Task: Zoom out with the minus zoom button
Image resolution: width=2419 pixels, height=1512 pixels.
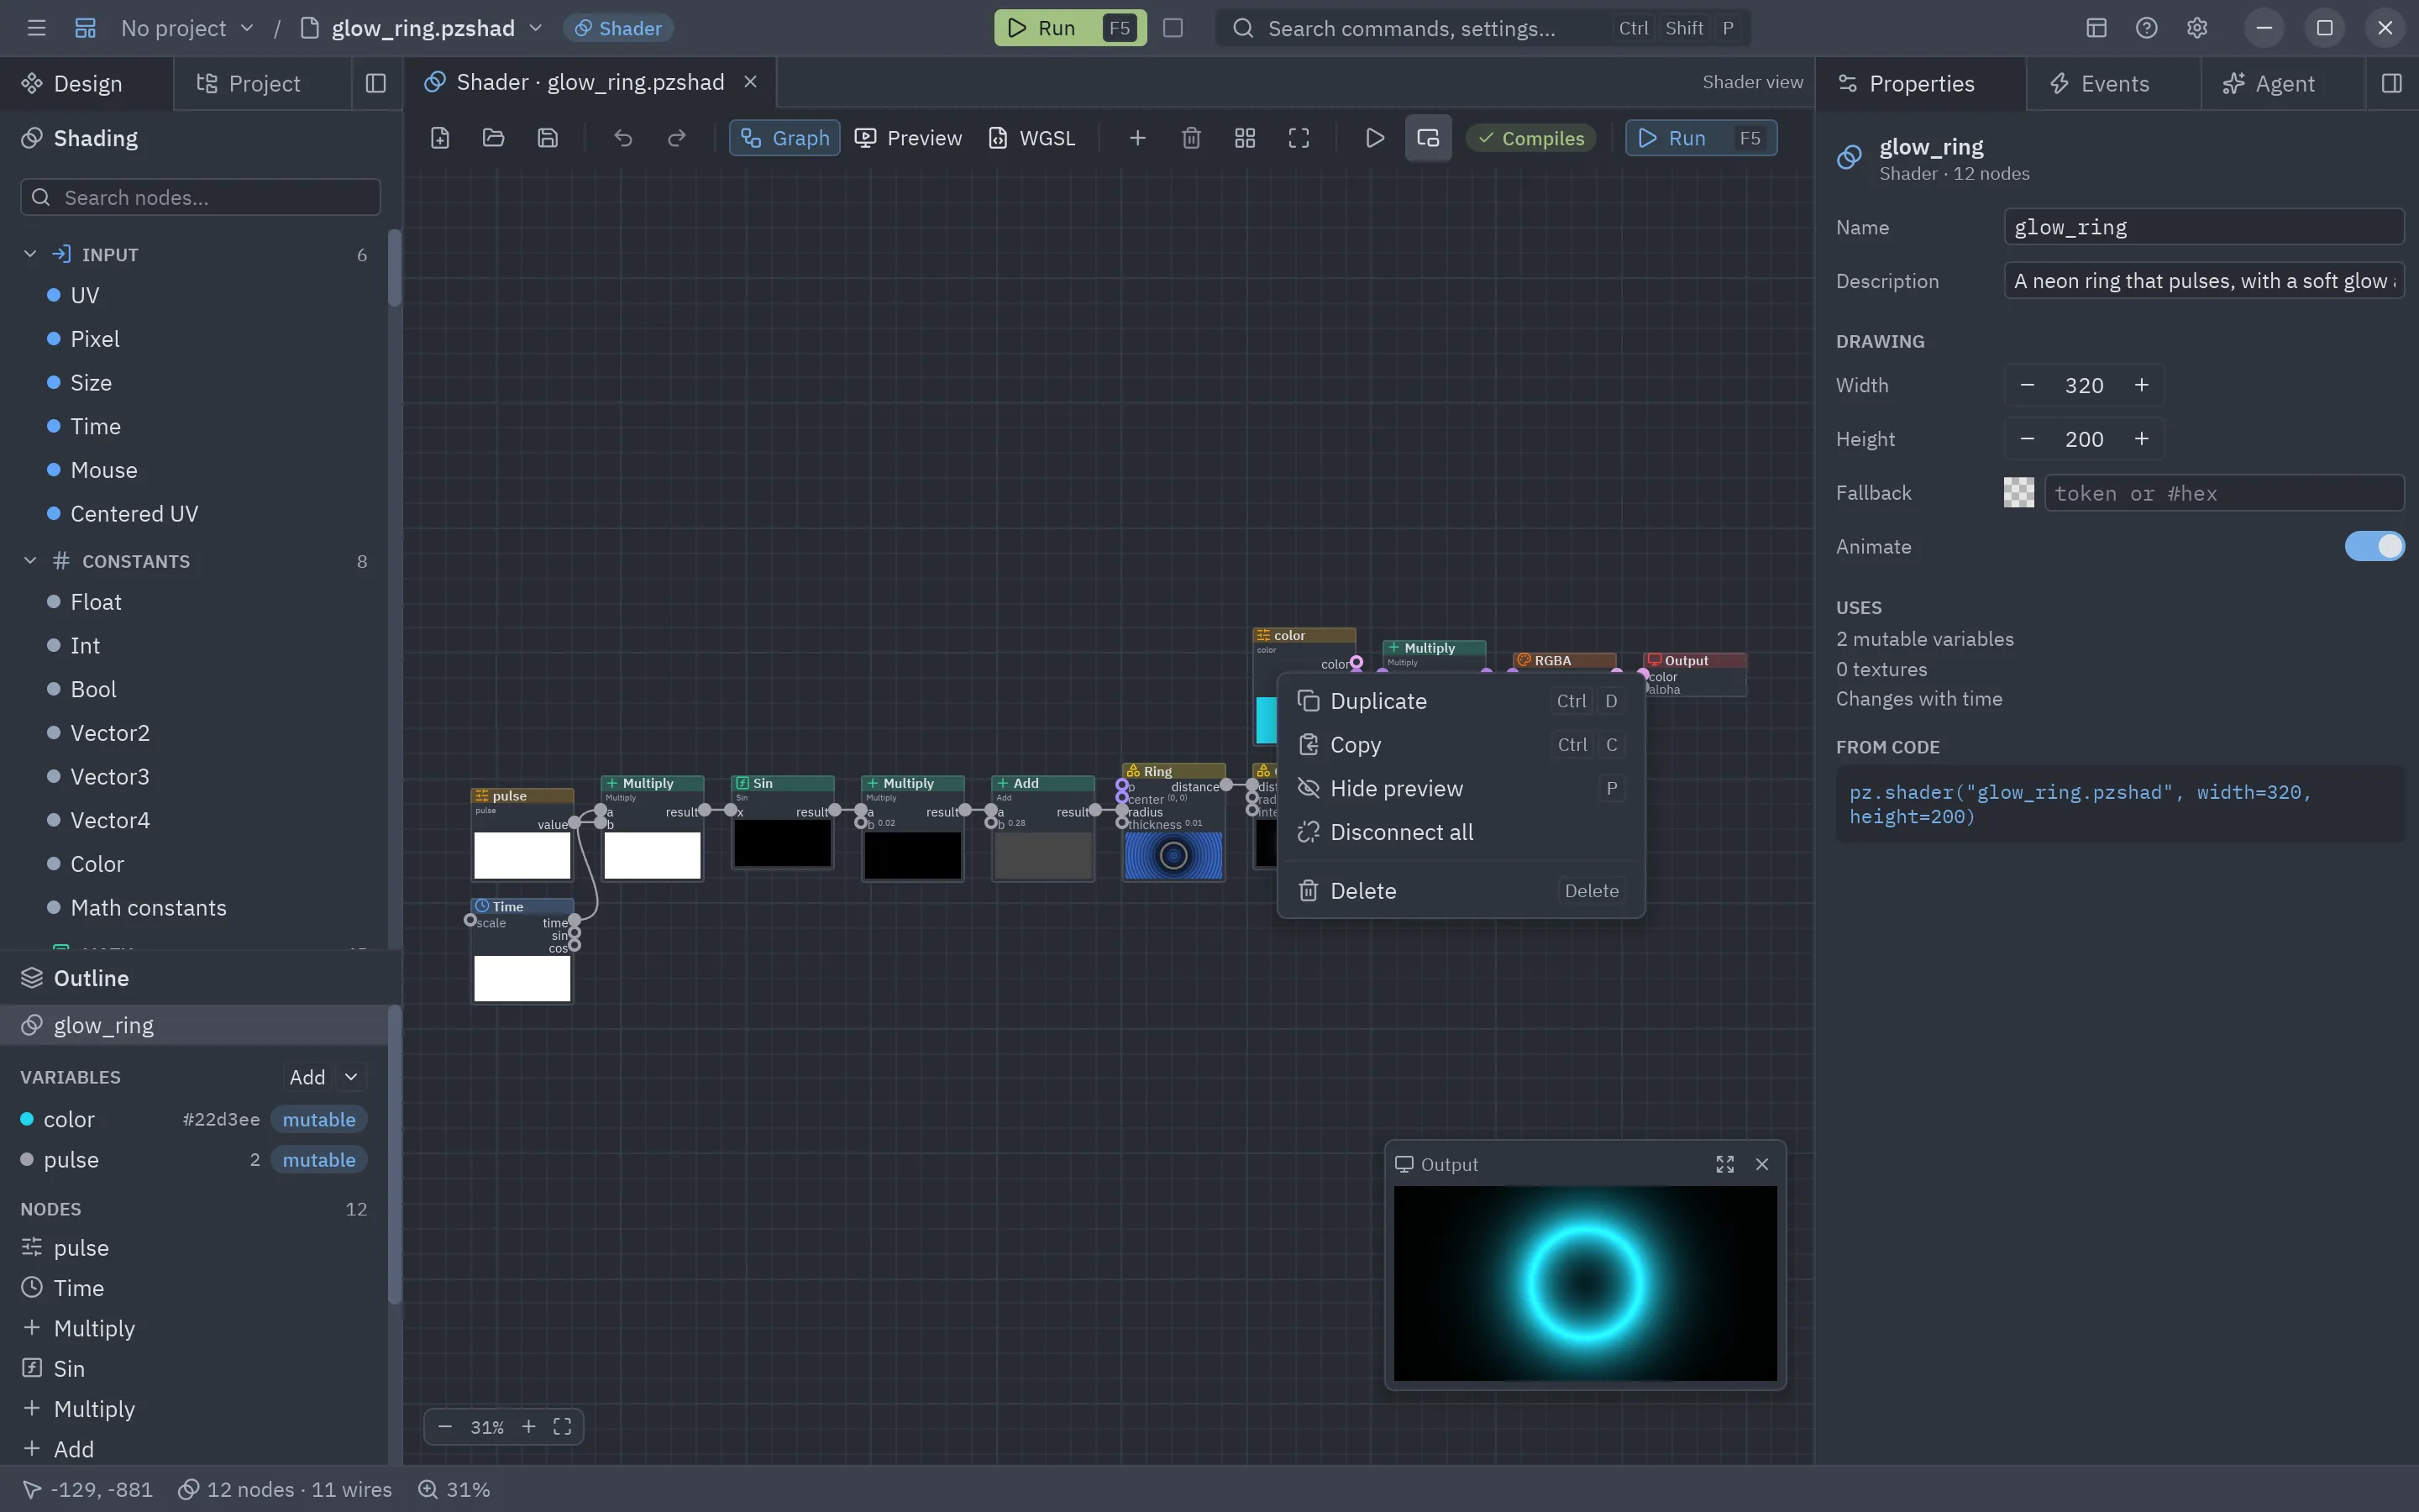Action: [x=446, y=1427]
